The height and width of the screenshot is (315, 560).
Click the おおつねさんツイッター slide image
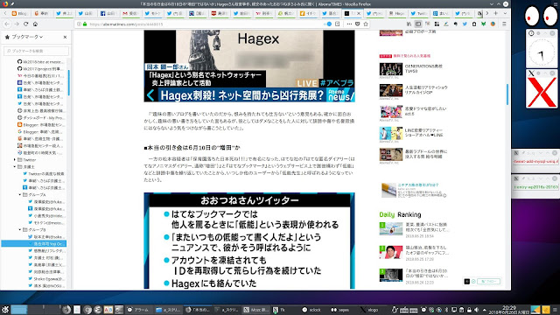pyautogui.click(x=249, y=241)
